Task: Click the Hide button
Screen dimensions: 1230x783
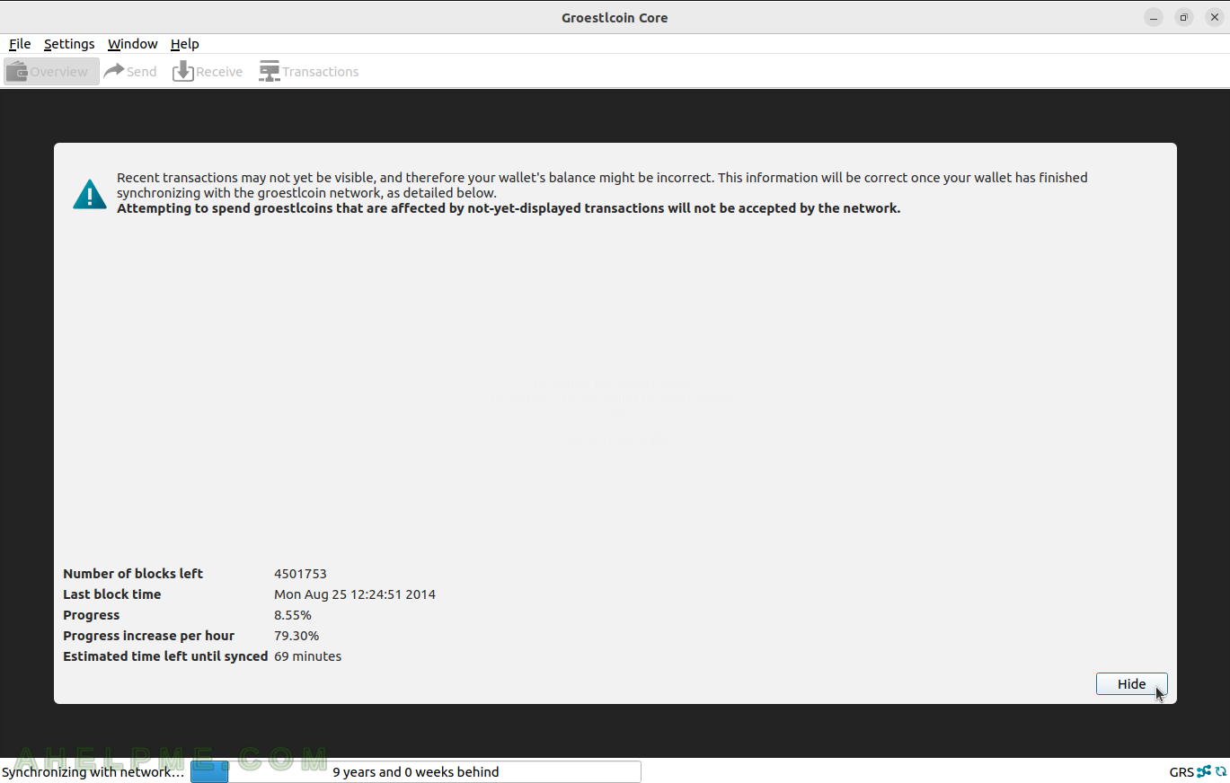Action: coord(1131,684)
